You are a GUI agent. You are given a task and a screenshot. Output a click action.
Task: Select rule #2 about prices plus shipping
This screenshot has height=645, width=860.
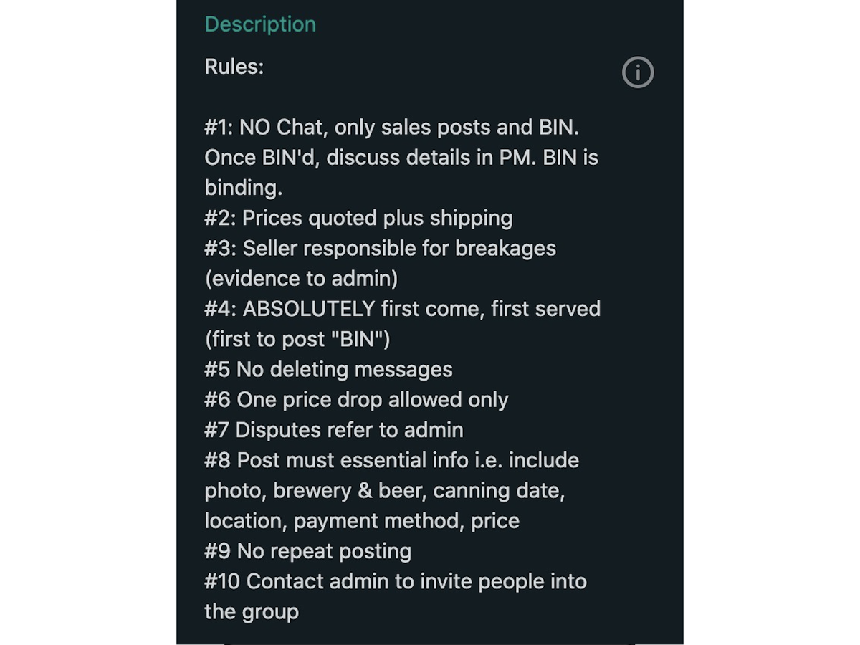(358, 218)
